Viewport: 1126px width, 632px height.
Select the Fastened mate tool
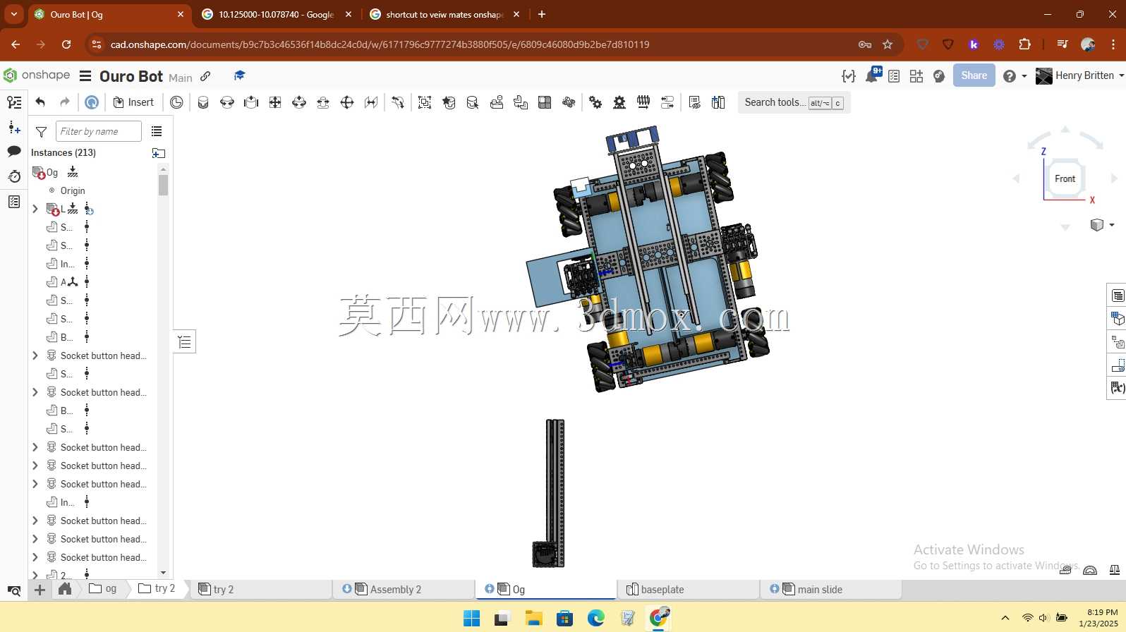(x=203, y=102)
